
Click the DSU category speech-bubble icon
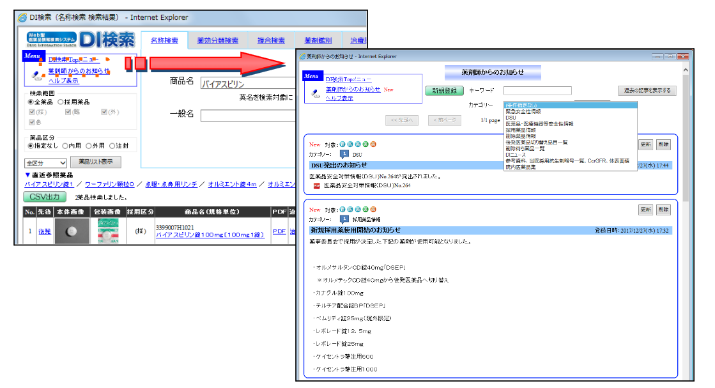pyautogui.click(x=343, y=154)
